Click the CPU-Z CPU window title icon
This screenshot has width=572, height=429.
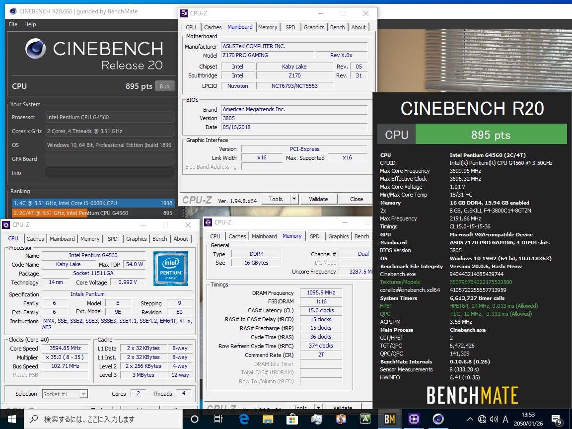coord(6,225)
